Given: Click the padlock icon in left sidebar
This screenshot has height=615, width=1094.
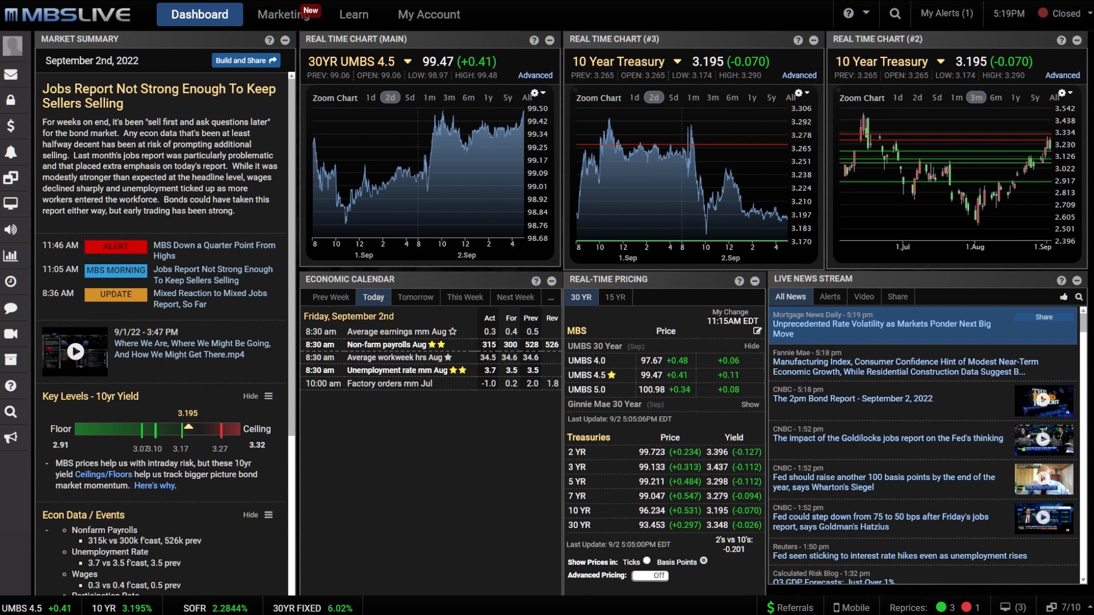Looking at the screenshot, I should click(11, 100).
